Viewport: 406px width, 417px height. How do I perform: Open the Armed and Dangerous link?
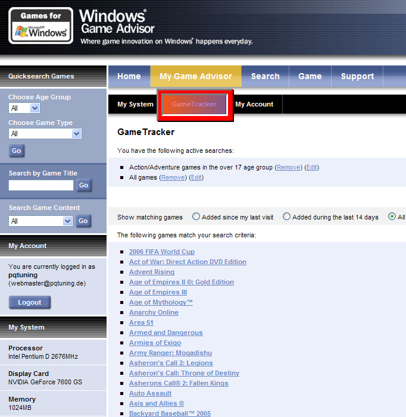(165, 333)
